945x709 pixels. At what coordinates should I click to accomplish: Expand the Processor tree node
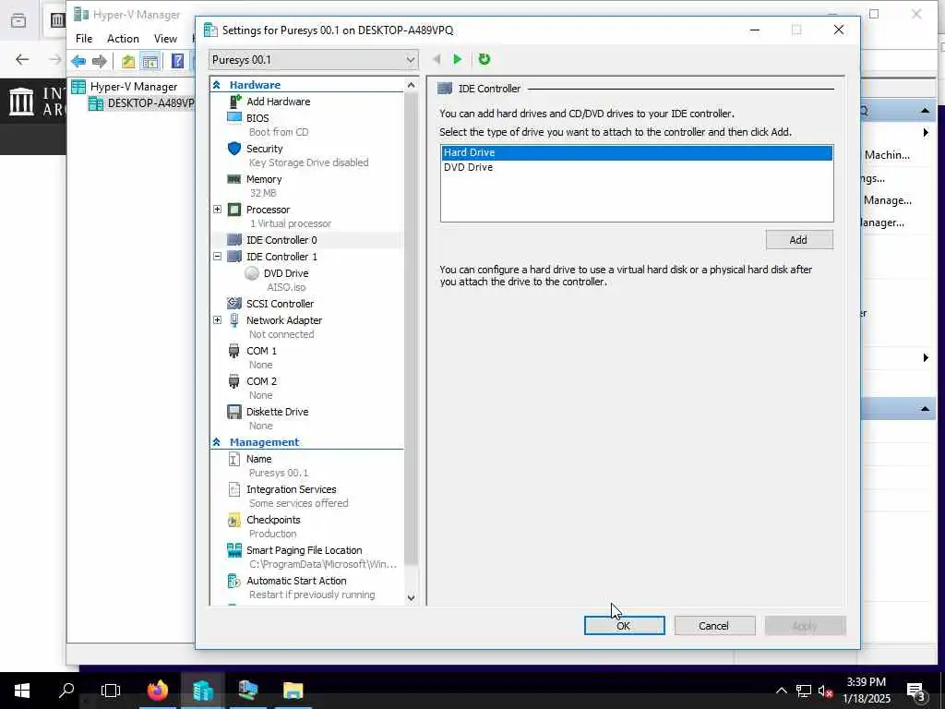pyautogui.click(x=218, y=210)
